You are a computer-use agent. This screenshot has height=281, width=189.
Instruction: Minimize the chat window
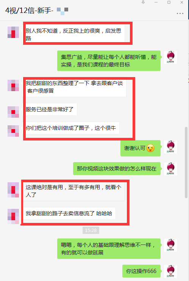156,2
